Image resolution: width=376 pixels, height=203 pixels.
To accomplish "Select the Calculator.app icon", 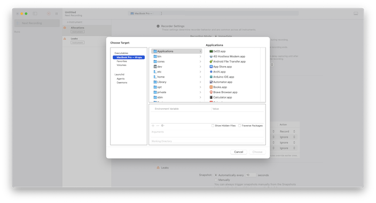I will [211, 98].
